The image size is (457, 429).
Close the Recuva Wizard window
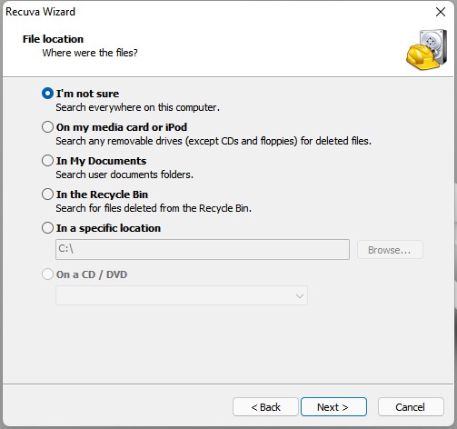click(x=441, y=12)
